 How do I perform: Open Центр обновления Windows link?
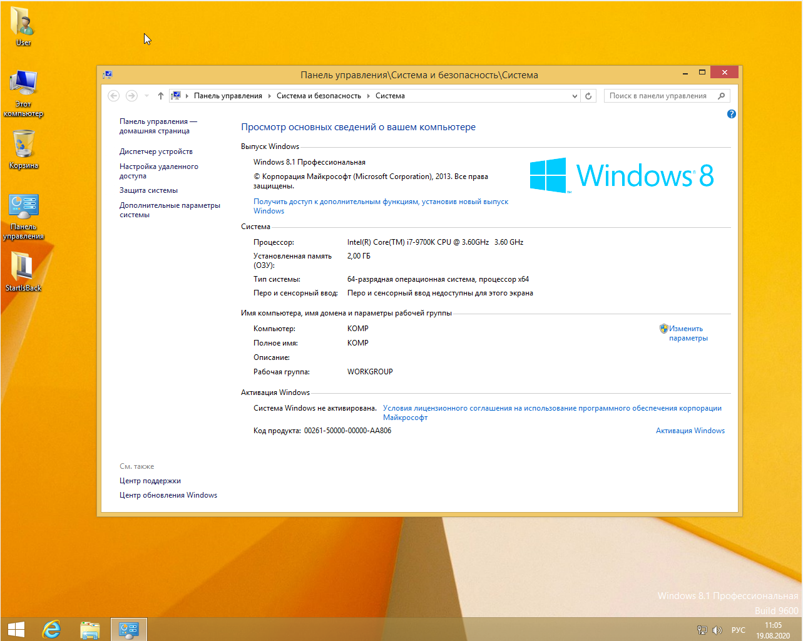point(168,495)
